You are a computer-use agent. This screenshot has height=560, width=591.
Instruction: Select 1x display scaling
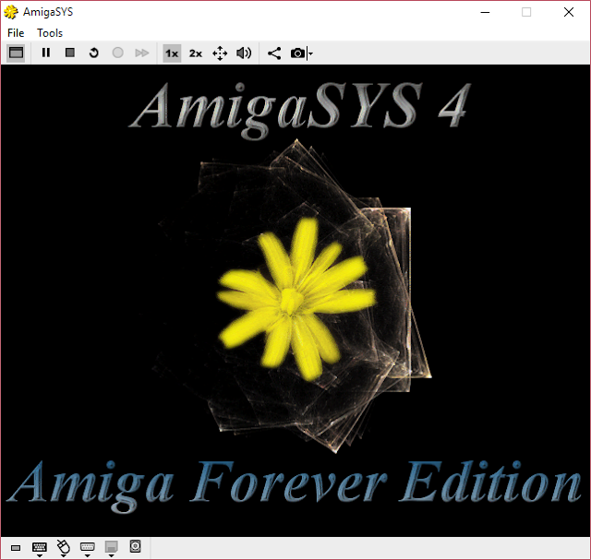pos(172,54)
